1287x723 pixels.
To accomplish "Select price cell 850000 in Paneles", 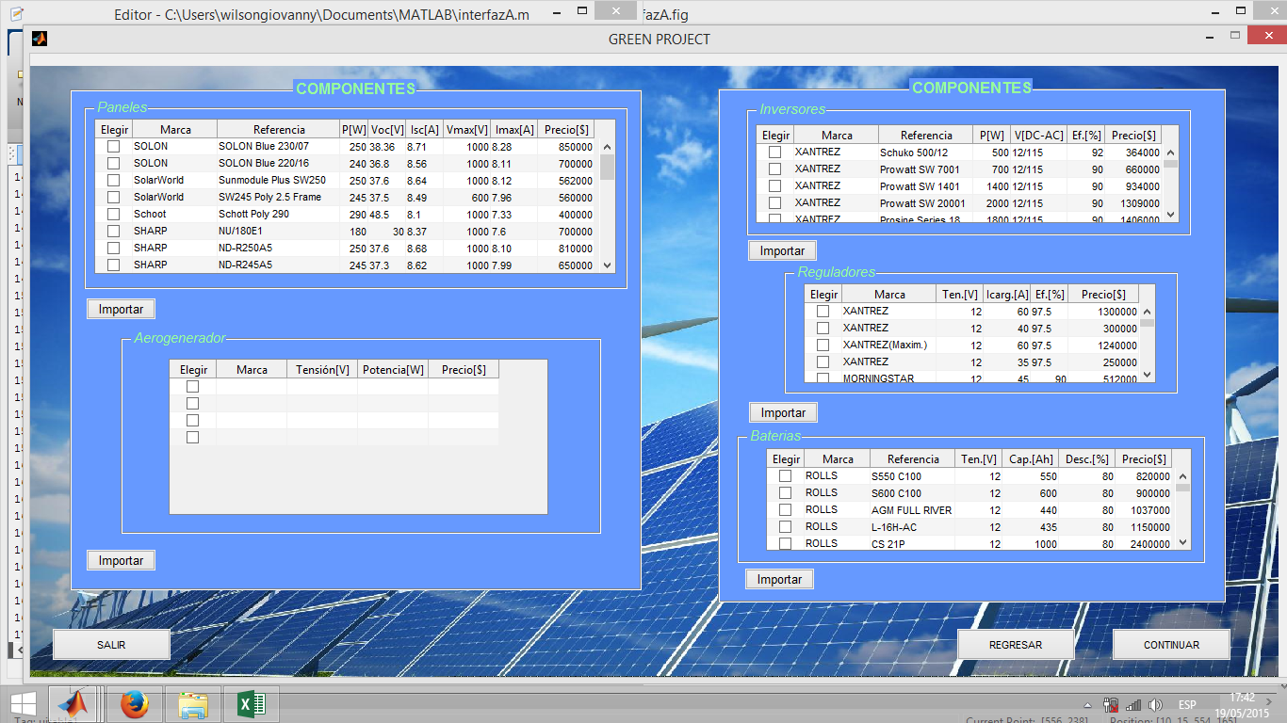I will click(567, 147).
